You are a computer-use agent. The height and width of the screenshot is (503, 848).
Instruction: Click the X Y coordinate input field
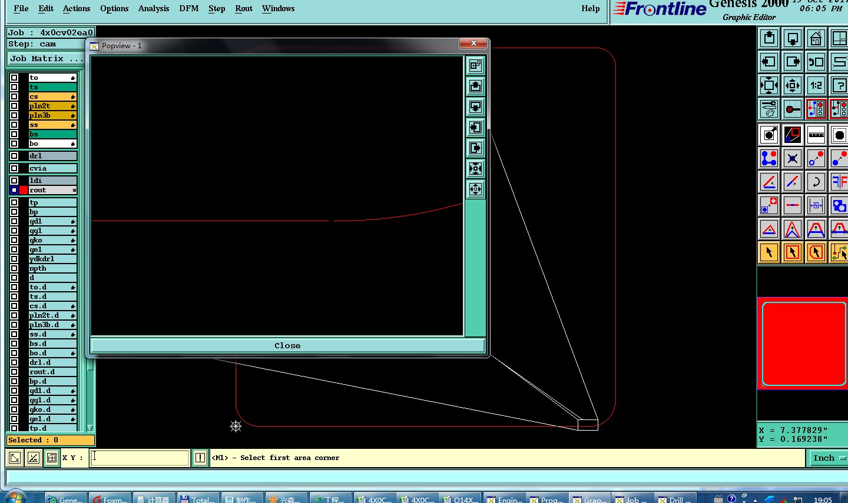pyautogui.click(x=140, y=458)
